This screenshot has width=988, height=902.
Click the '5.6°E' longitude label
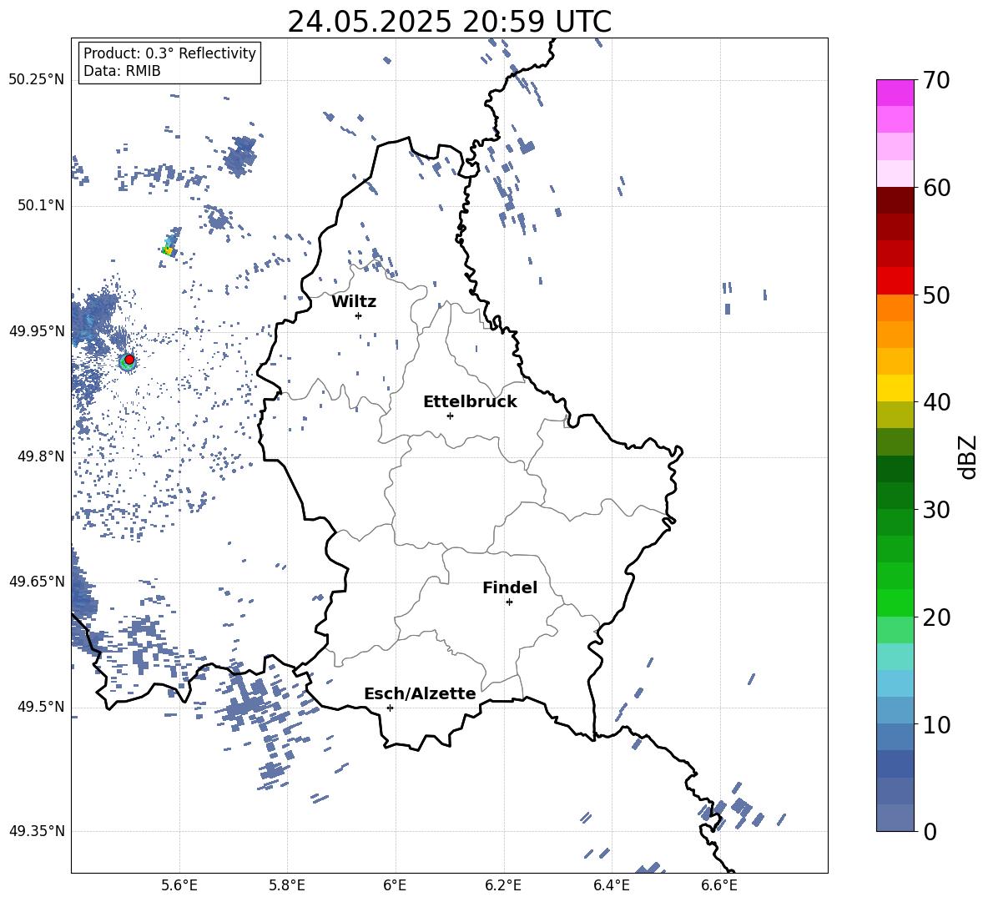click(179, 885)
